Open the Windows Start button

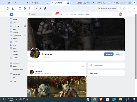134,99
